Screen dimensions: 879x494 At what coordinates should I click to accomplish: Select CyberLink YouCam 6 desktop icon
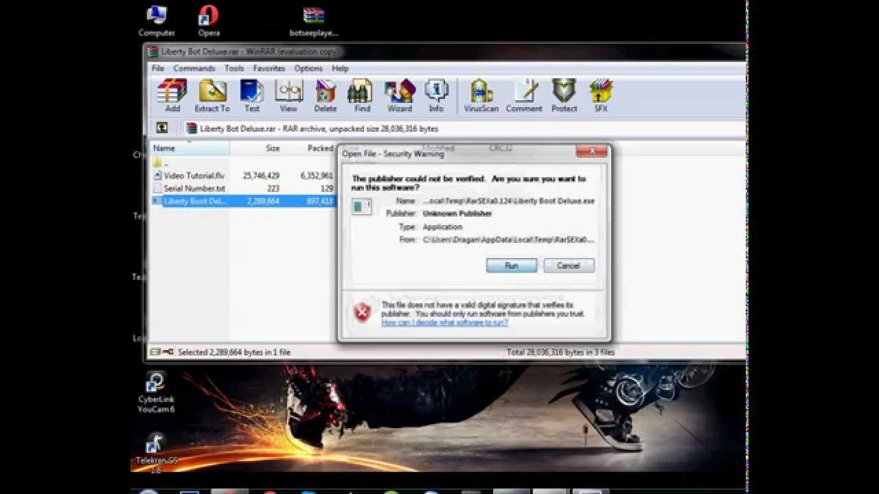click(x=156, y=393)
